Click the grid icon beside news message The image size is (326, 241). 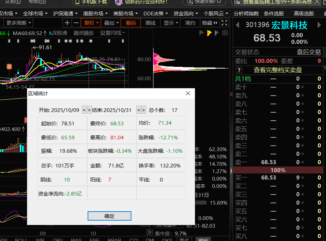tap(237, 2)
